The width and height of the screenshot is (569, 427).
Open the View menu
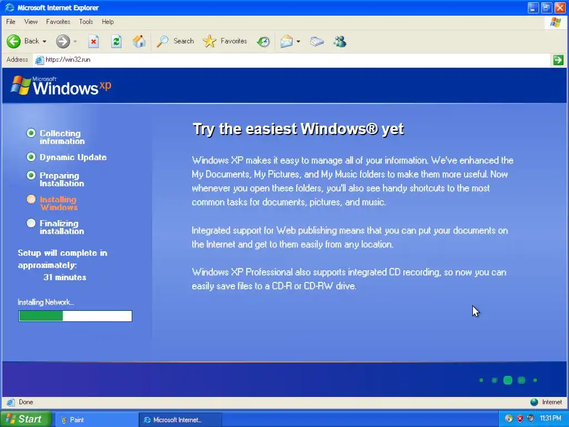pyautogui.click(x=31, y=22)
